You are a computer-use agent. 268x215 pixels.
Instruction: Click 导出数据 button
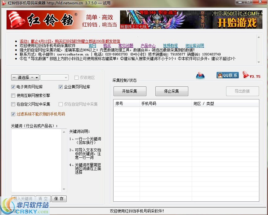(x=242, y=91)
